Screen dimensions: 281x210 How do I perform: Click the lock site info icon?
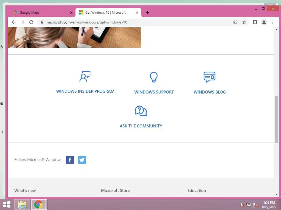[x=42, y=22]
